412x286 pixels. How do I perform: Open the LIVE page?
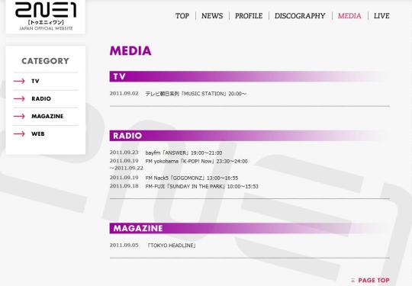click(x=381, y=16)
